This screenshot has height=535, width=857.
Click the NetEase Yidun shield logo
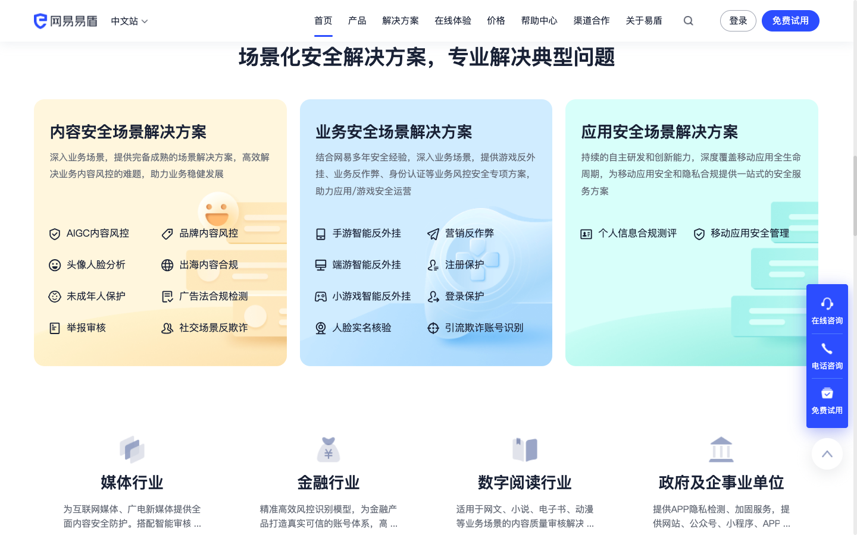click(65, 21)
